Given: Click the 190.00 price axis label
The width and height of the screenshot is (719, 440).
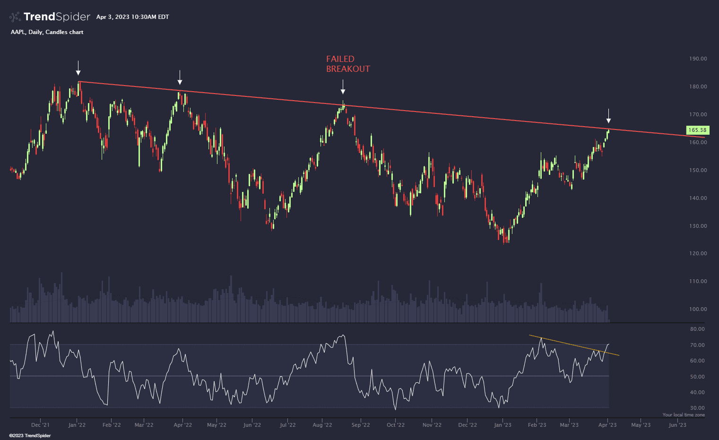Looking at the screenshot, I should tap(698, 59).
